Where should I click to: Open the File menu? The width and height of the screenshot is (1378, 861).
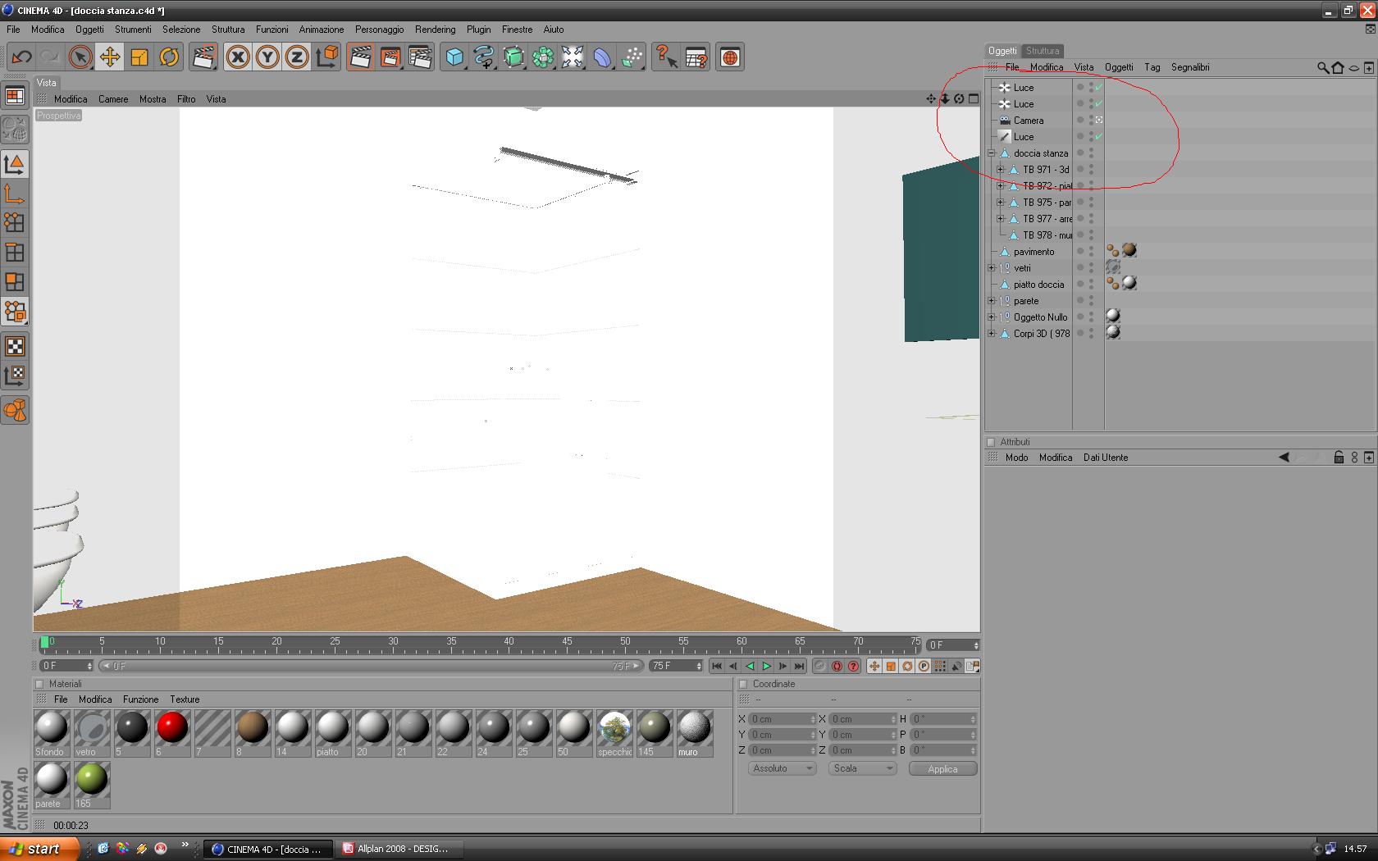click(13, 30)
